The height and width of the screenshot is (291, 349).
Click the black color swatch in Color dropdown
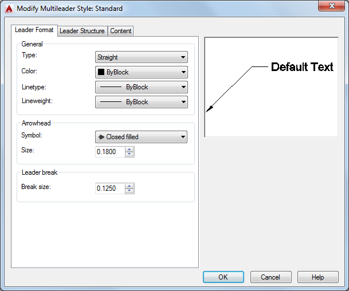(x=101, y=72)
